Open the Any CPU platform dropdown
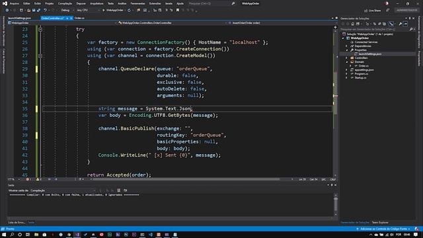Screen dimensions: 423x238 pyautogui.click(x=88, y=11)
